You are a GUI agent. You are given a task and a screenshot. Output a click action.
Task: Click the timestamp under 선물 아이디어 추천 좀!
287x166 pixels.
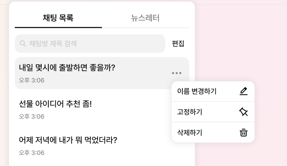(x=32, y=117)
